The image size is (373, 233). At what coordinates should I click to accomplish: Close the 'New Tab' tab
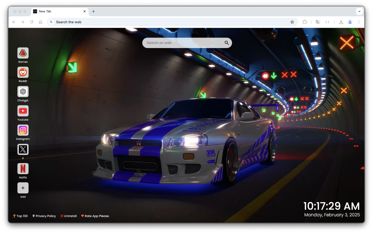tap(85, 11)
